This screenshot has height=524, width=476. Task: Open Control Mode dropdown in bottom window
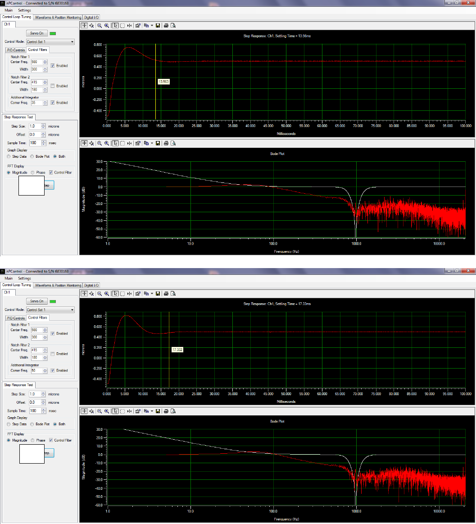[x=50, y=310]
